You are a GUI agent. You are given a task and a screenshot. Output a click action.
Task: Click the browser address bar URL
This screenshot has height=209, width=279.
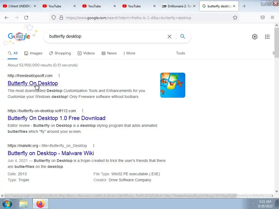[x=129, y=18]
